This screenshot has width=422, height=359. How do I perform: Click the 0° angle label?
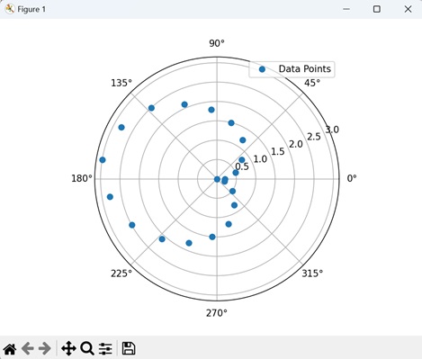[352, 178]
